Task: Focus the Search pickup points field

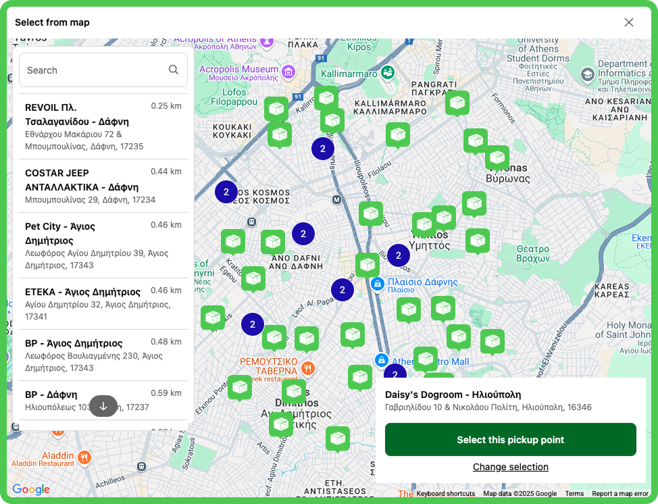Action: (x=103, y=70)
